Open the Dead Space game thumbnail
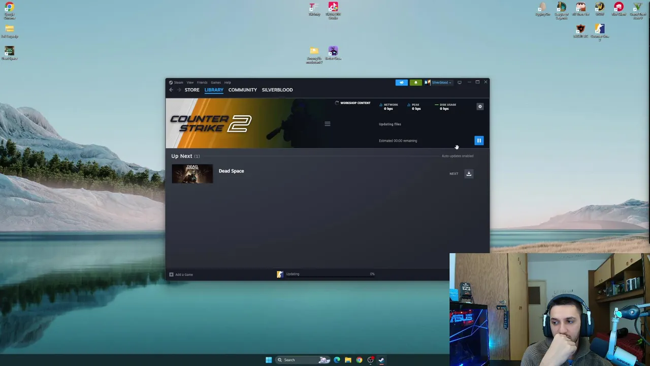 (192, 173)
